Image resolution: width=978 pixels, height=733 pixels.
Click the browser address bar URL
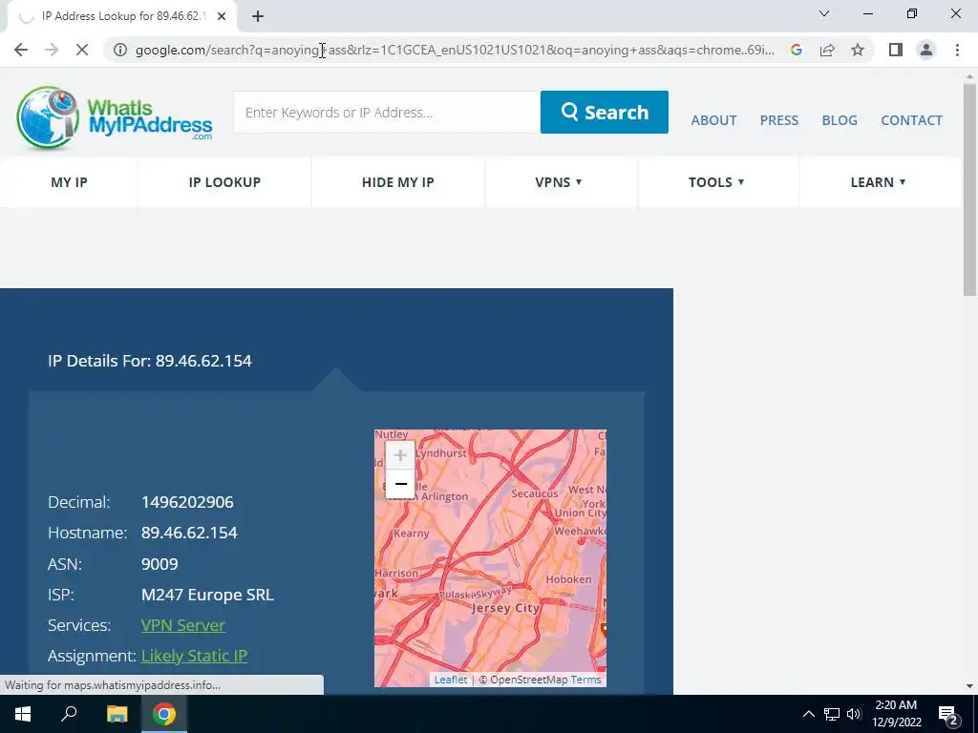click(455, 50)
